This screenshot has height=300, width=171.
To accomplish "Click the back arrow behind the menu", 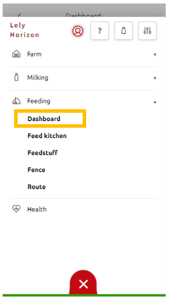I will [x=19, y=15].
